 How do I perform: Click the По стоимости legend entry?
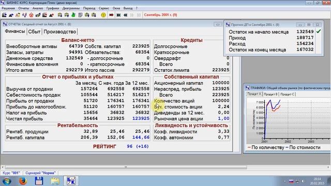click(303, 147)
